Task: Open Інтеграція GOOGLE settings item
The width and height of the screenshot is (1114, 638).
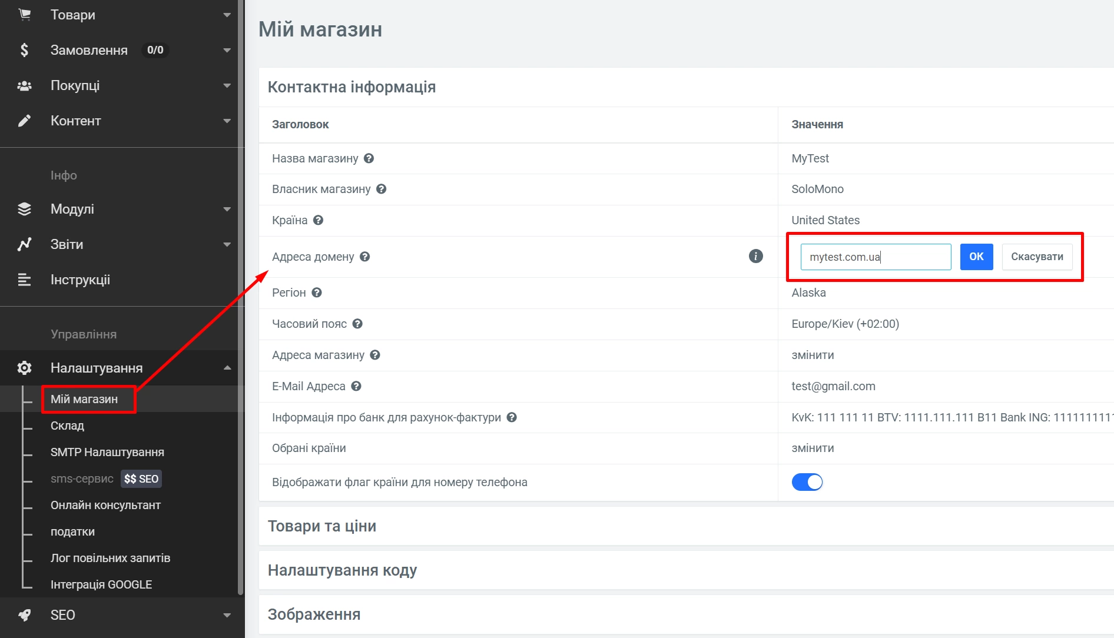Action: [101, 584]
